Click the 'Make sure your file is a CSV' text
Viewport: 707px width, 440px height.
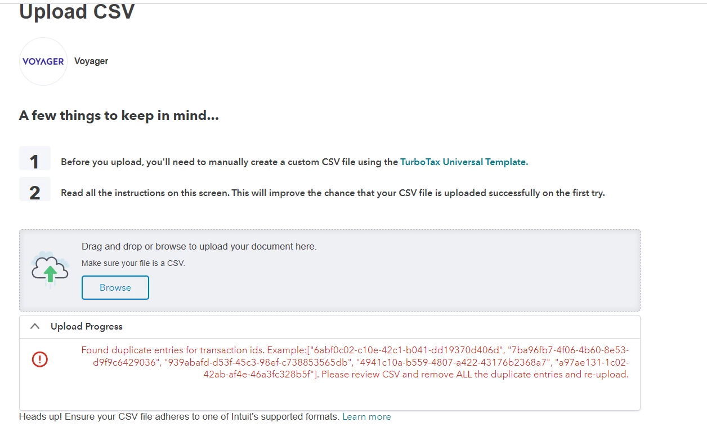point(133,263)
